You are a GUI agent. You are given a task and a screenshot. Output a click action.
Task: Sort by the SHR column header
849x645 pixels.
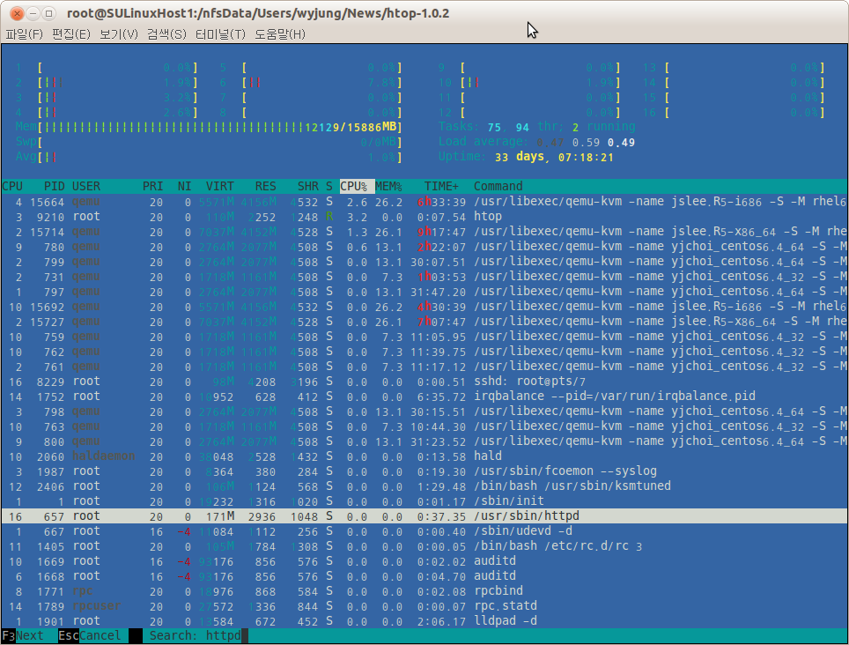308,186
